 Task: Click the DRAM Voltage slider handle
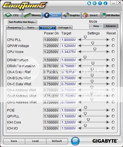click(85, 57)
